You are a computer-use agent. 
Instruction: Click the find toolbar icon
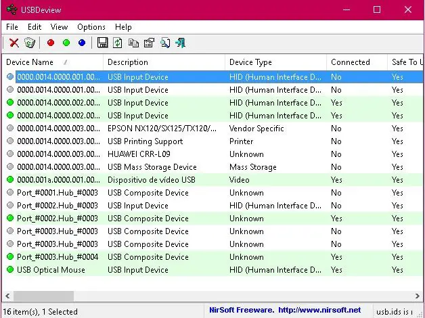point(165,43)
